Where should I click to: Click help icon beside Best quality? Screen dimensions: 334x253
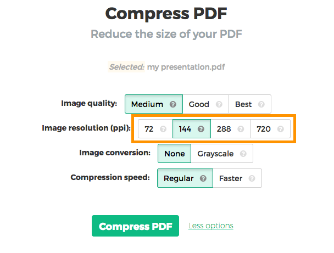(261, 104)
